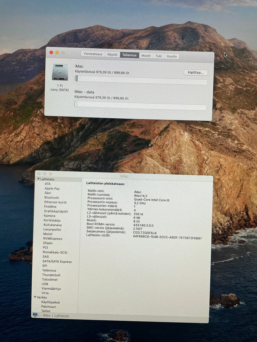Select Muisti in the system report sidebar
Viewport: 257px width, 342px height.
(x=48, y=234)
